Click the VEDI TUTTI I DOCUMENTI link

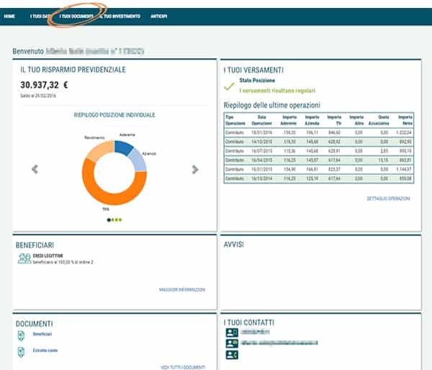click(183, 367)
